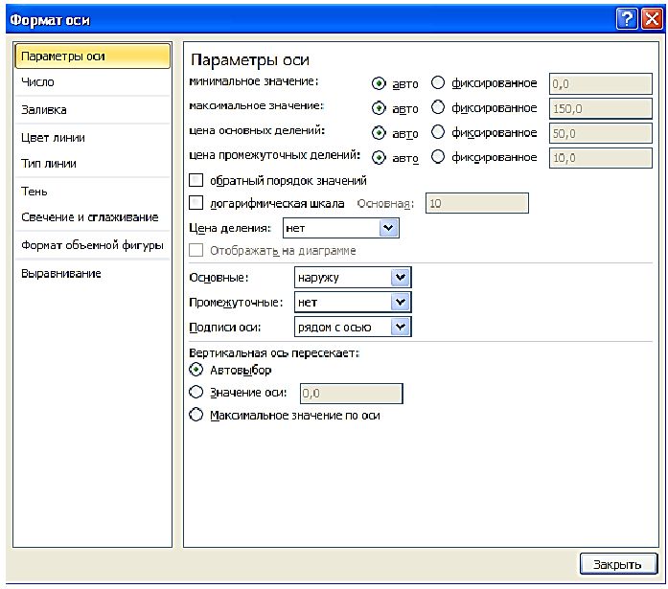Click the Основная logarithm base field

477,203
